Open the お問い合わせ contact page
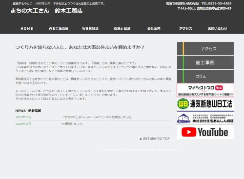Image resolution: width=244 pixels, height=179 pixels. pos(217,29)
